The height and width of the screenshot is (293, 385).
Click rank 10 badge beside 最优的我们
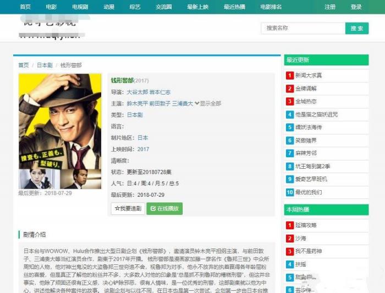point(289,192)
